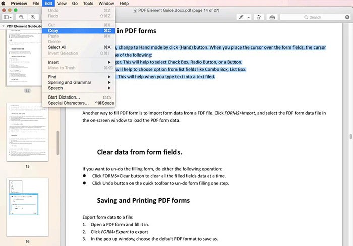Open Special Characters from Edit menu

pos(69,103)
